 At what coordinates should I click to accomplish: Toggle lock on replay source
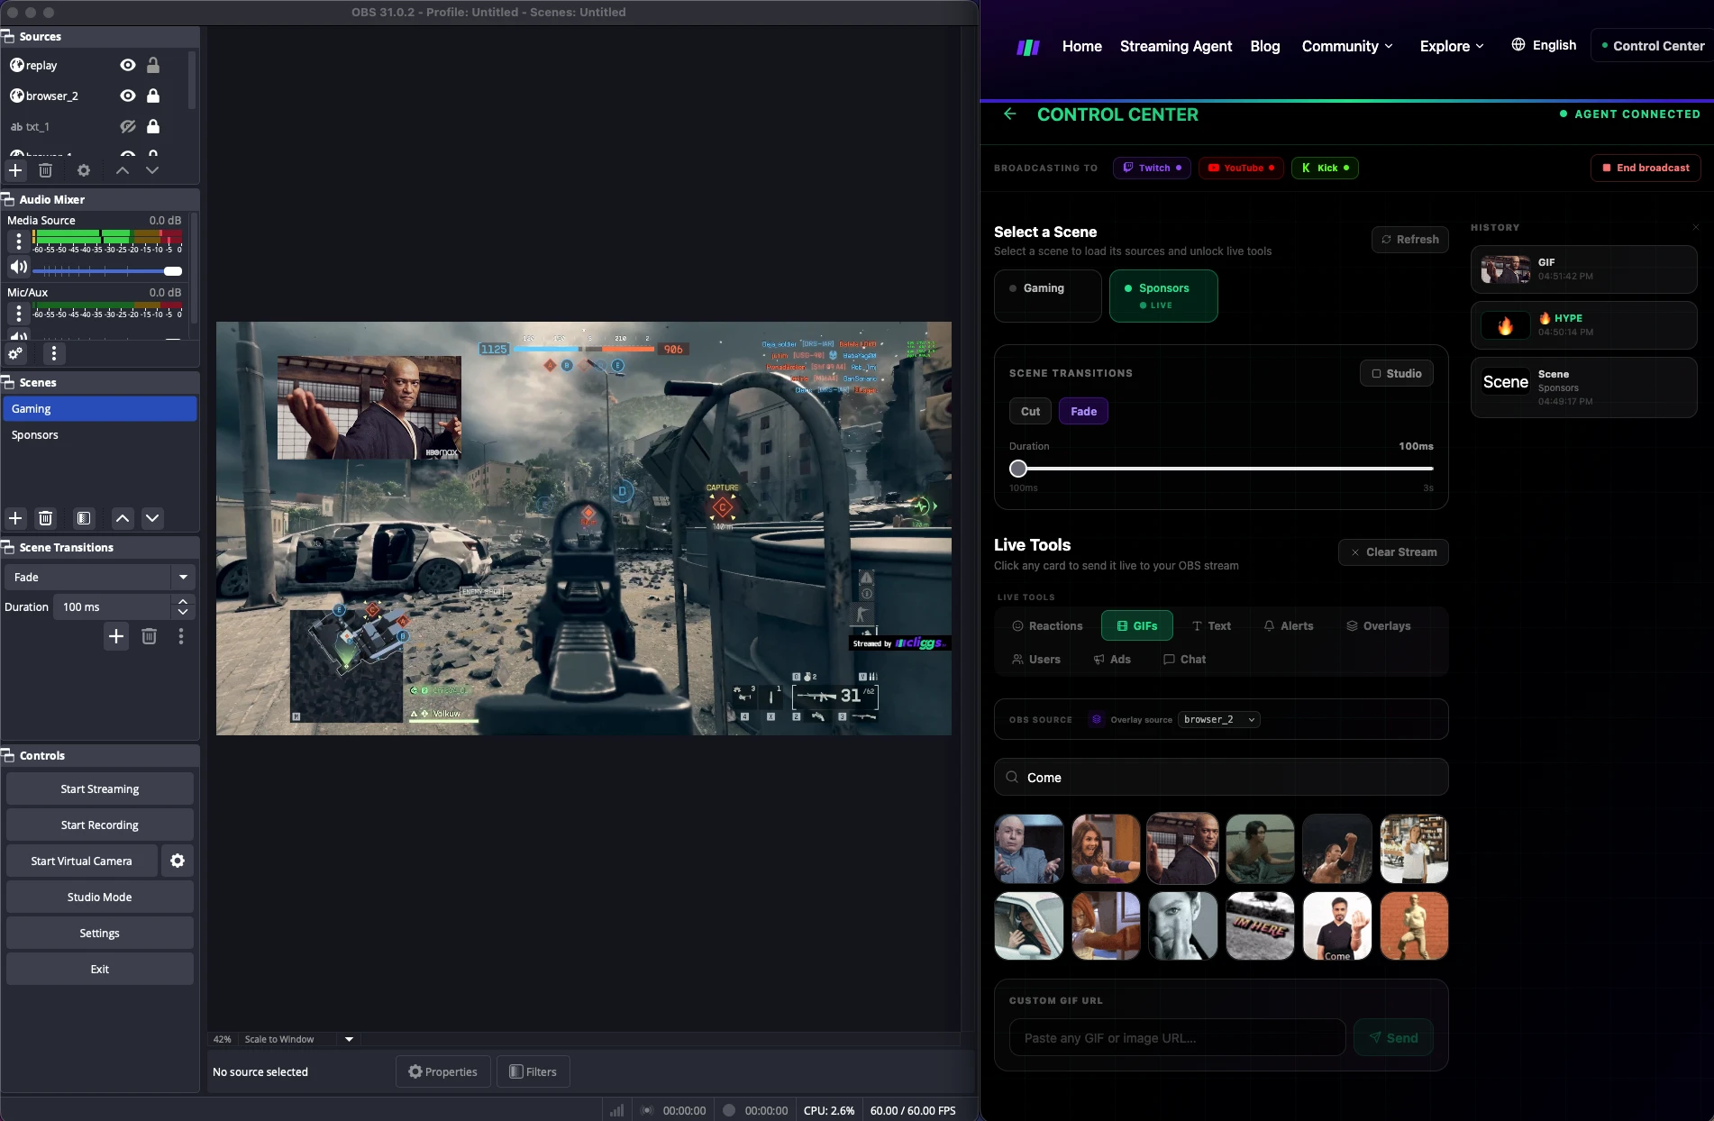click(153, 65)
